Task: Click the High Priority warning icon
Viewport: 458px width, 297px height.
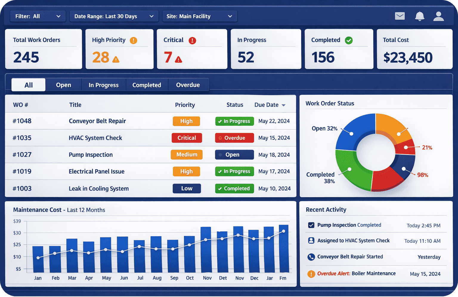Action: pos(133,40)
